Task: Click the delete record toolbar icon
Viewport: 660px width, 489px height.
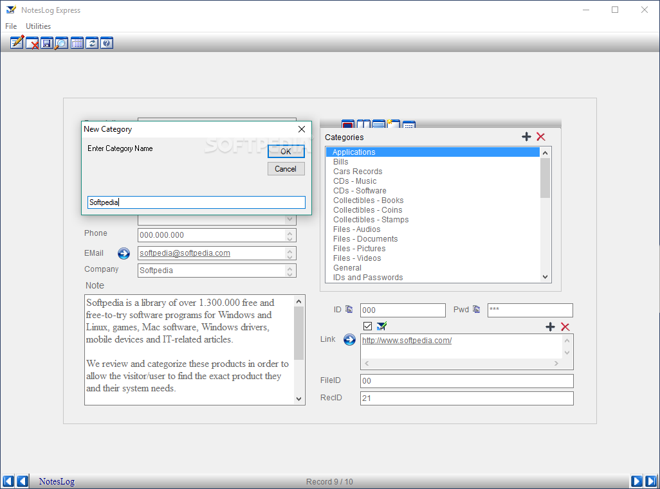Action: pos(32,43)
